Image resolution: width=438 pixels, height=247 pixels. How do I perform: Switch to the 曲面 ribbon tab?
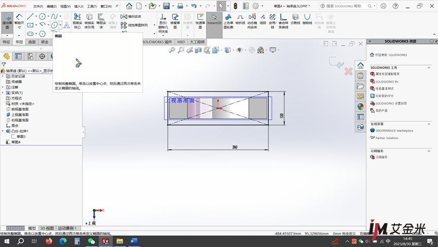[x=32, y=42]
